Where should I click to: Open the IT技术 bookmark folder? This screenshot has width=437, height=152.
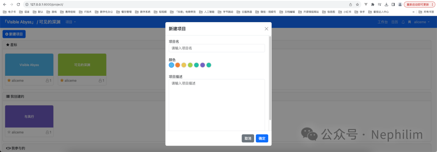[85, 12]
